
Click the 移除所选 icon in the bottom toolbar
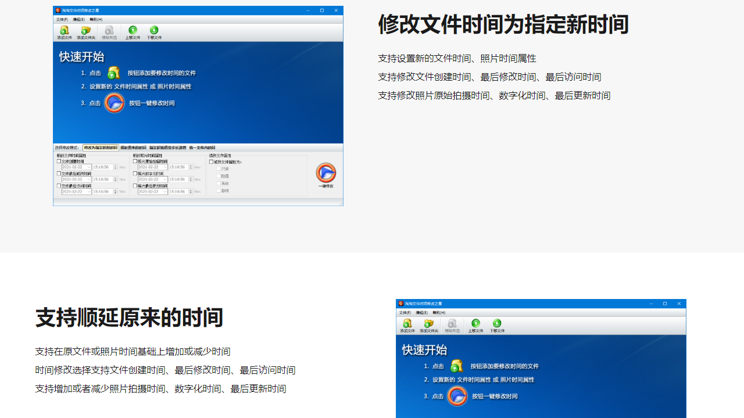(452, 324)
